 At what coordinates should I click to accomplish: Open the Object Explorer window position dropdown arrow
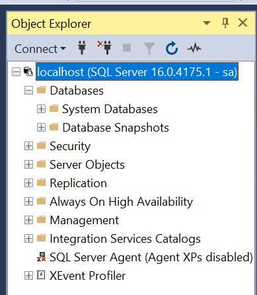click(207, 22)
